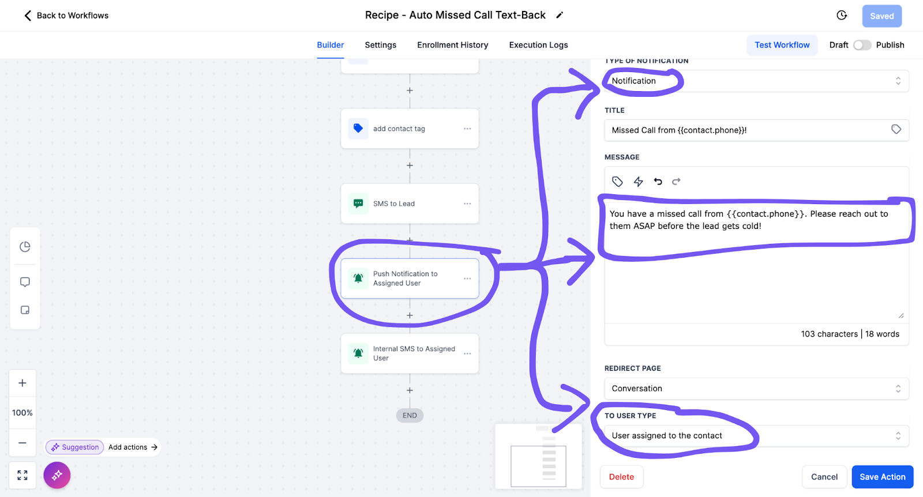Click the trigger links lightning icon
923x497 pixels.
point(638,182)
